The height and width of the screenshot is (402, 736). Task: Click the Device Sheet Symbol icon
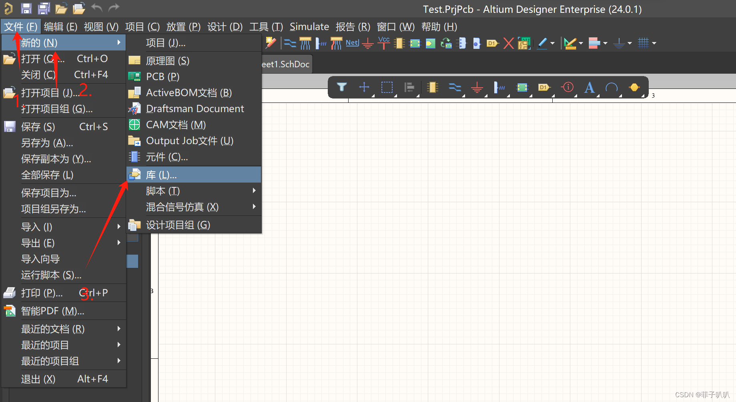[446, 43]
